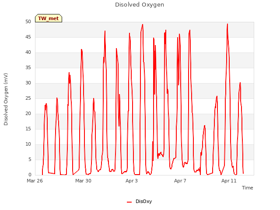This screenshot has width=280, height=210.
Task: Click the TW_met label badge
Action: tap(49, 18)
